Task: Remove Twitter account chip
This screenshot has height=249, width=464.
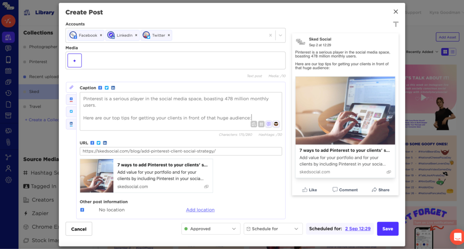Action: click(x=169, y=35)
